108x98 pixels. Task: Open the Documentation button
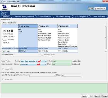100,9
